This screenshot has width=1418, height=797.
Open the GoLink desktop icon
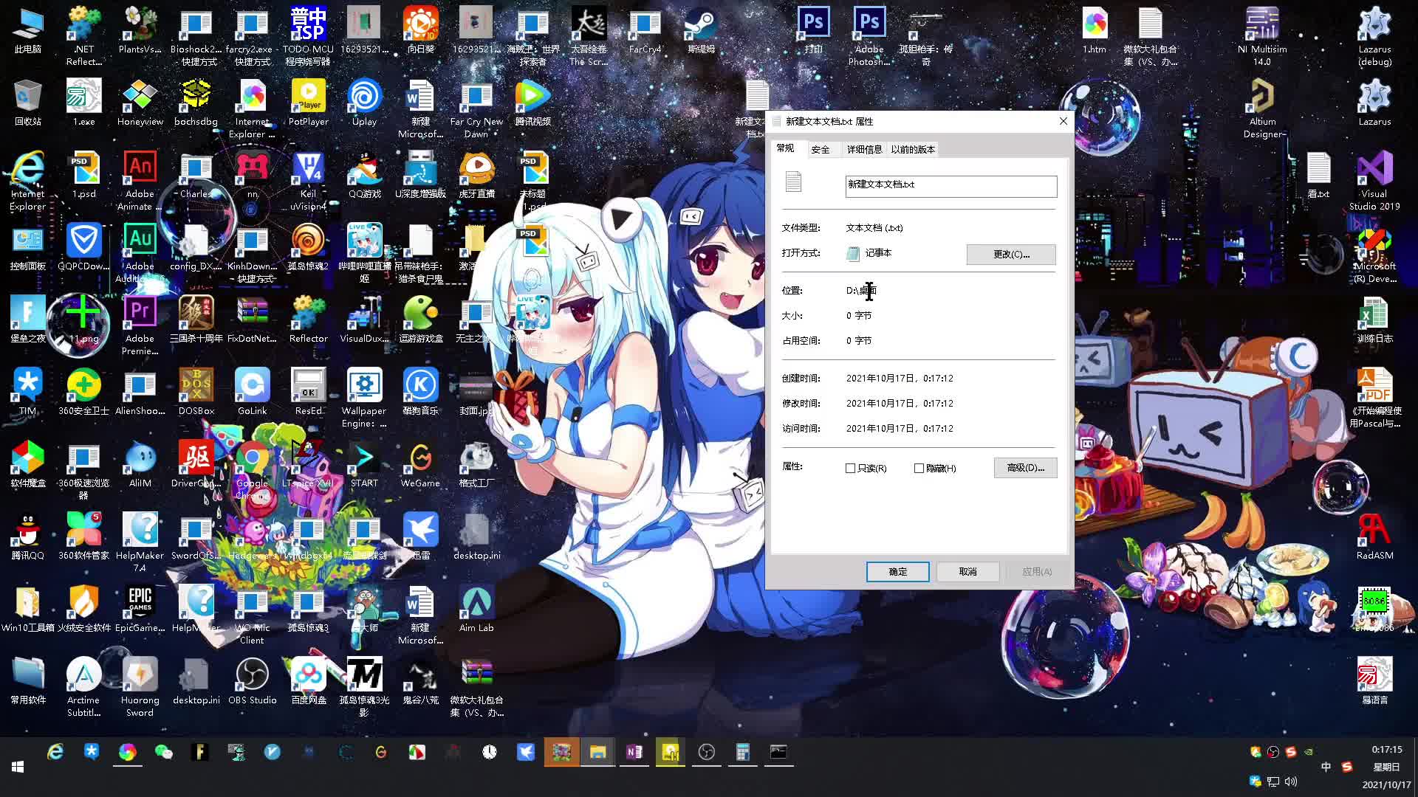coord(252,393)
